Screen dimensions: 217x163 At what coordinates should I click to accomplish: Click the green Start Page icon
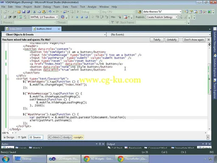210,12
